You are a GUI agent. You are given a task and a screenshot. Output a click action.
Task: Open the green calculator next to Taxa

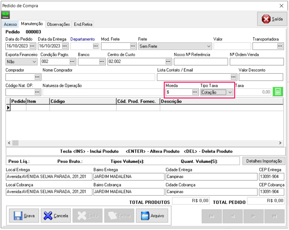click(x=278, y=92)
